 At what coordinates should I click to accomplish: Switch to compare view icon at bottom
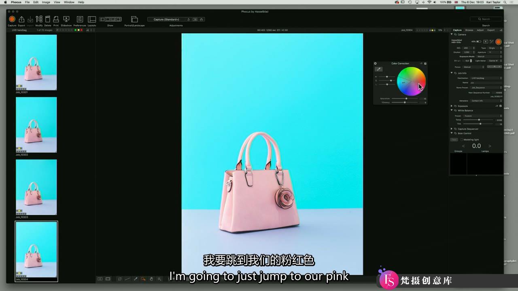click(x=100, y=279)
